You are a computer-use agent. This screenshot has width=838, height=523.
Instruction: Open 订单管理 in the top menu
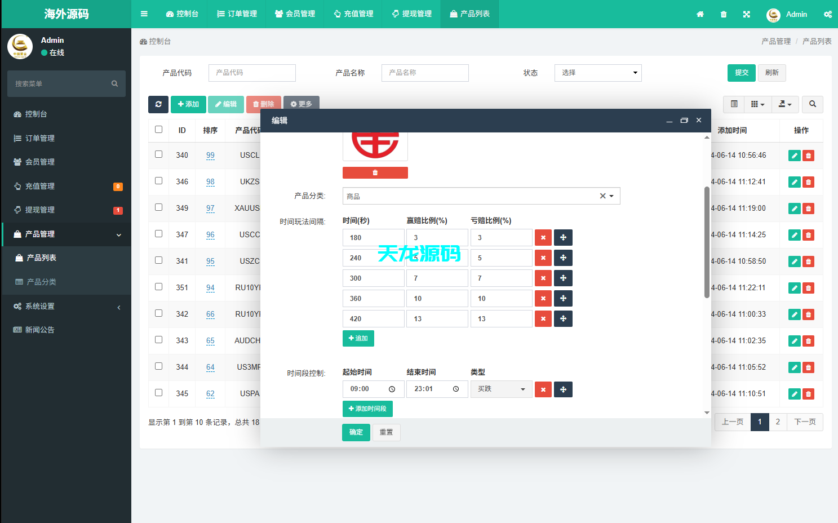(236, 14)
